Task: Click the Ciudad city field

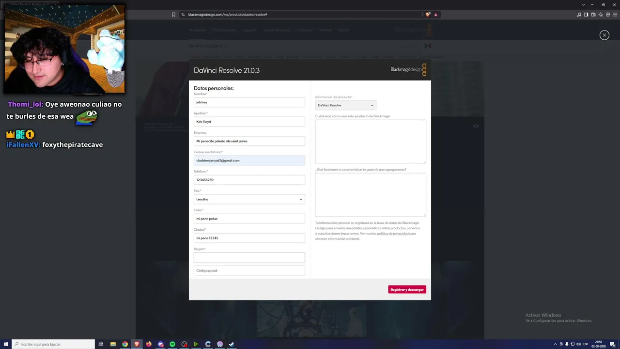Action: [x=249, y=238]
